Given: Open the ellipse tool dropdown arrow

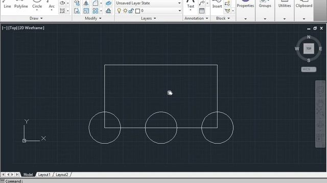Looking at the screenshot, I should tap(68, 3).
